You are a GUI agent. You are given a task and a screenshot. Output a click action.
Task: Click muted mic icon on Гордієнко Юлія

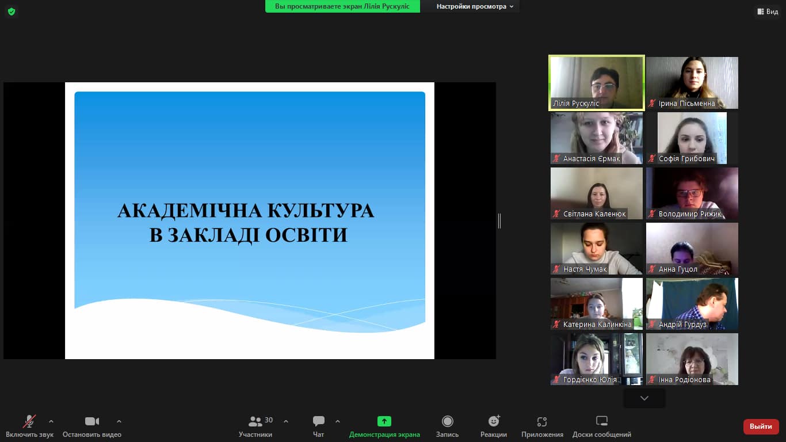pos(556,380)
